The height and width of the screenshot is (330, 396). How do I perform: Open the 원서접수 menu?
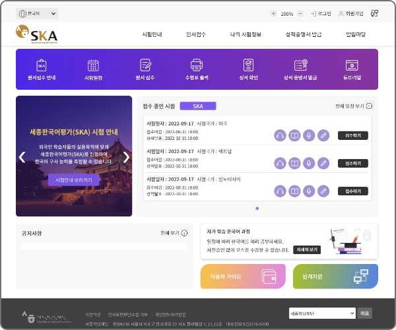click(196, 34)
